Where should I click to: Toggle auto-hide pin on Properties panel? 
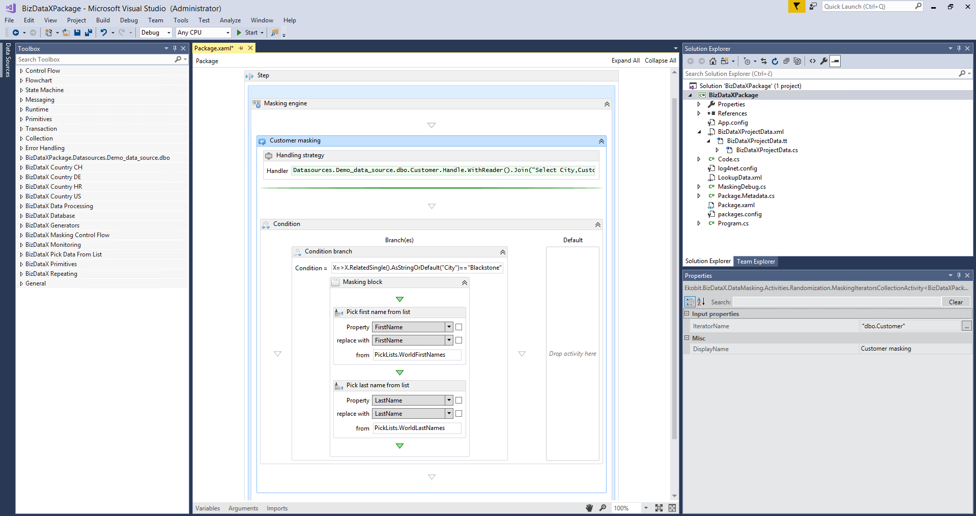coord(959,275)
